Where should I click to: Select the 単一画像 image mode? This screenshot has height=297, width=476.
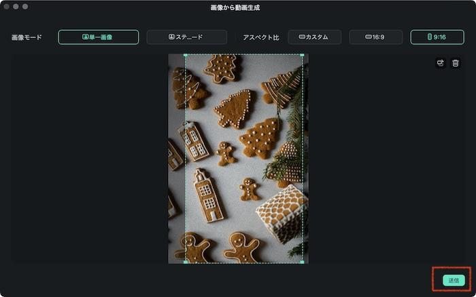pos(99,37)
